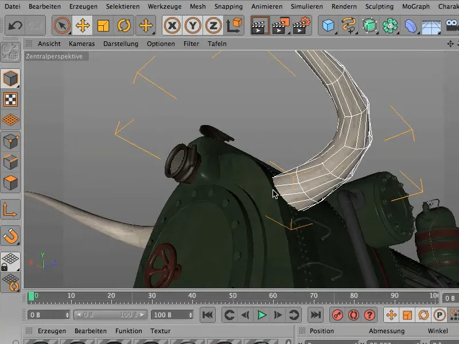459x344 pixels.
Task: Toggle the locked workplane icon
Action: [10, 262]
